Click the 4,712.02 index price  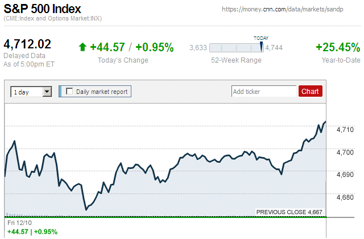tap(27, 44)
